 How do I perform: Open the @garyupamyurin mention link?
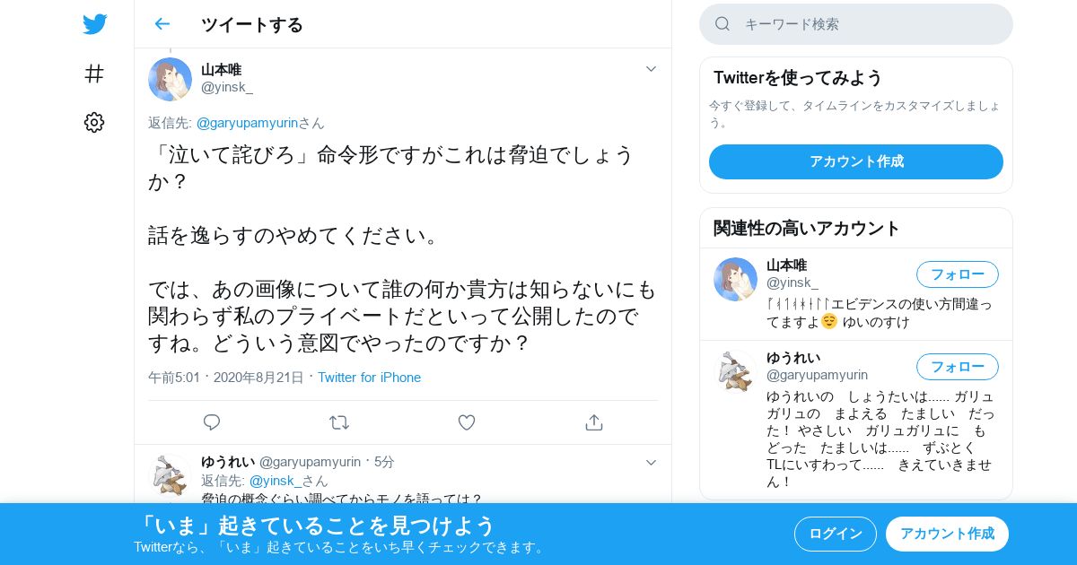click(247, 123)
